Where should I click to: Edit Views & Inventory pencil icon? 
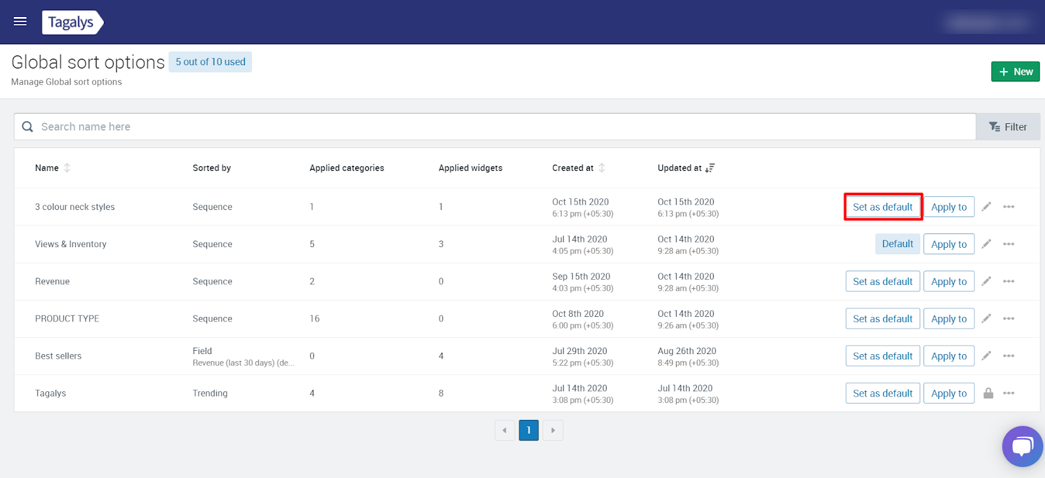point(986,244)
